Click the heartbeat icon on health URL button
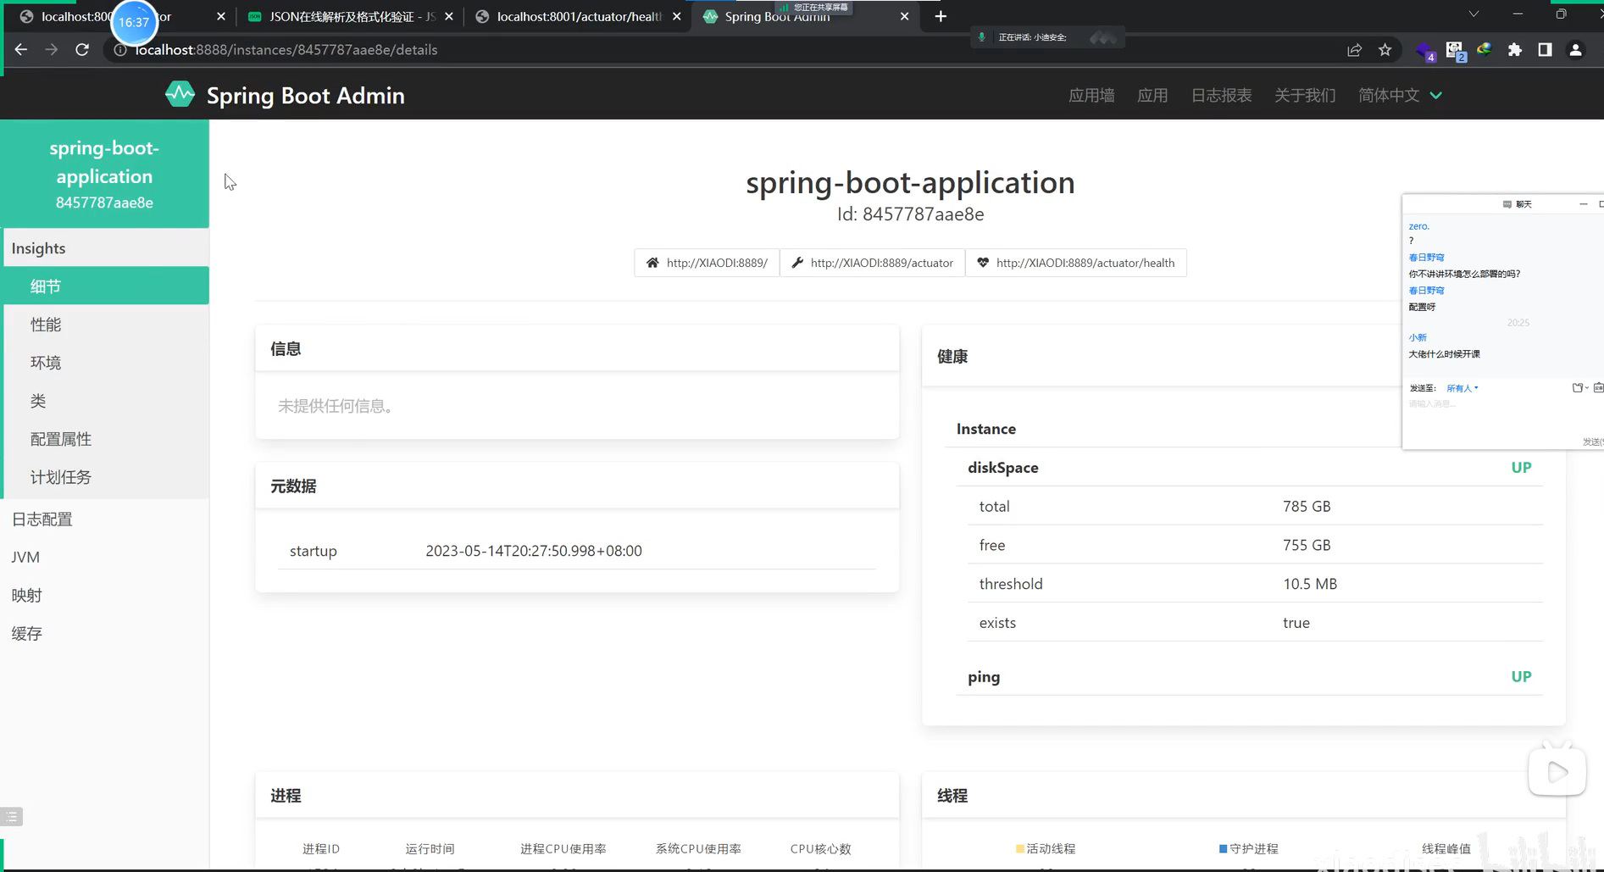 983,263
